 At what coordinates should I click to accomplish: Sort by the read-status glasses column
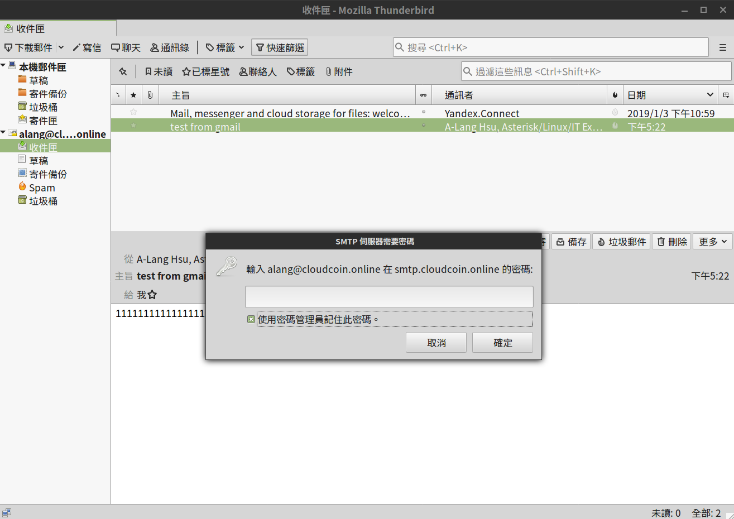[x=423, y=95]
